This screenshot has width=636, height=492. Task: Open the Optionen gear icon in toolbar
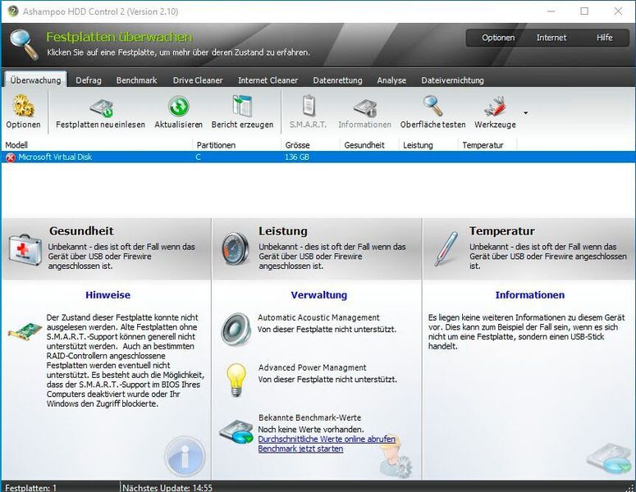tap(23, 106)
